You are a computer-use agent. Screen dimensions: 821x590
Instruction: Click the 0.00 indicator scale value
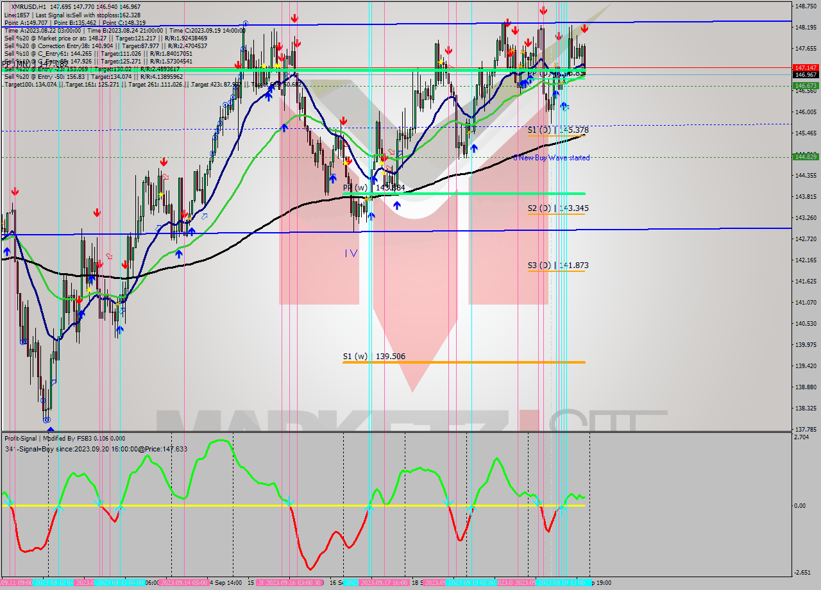800,505
